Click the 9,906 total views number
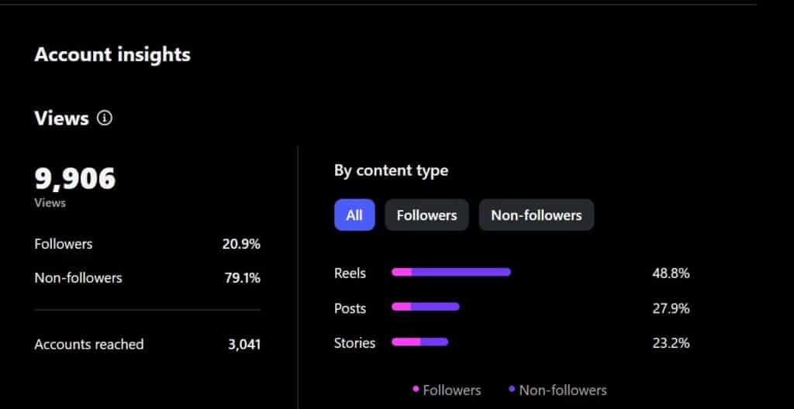This screenshot has width=794, height=409. pyautogui.click(x=75, y=179)
